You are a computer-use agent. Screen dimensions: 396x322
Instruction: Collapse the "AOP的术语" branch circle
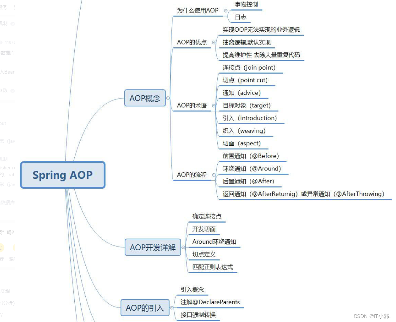coord(214,105)
